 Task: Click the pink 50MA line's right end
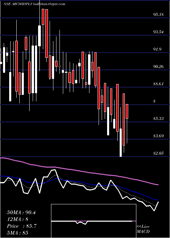[158, 185]
